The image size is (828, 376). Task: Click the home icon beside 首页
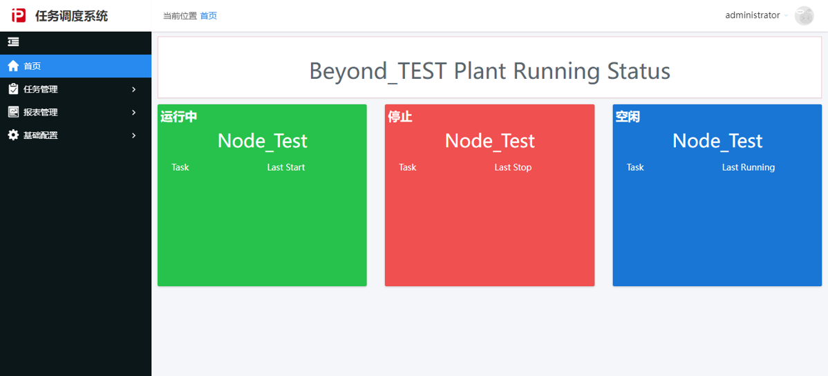(x=13, y=66)
